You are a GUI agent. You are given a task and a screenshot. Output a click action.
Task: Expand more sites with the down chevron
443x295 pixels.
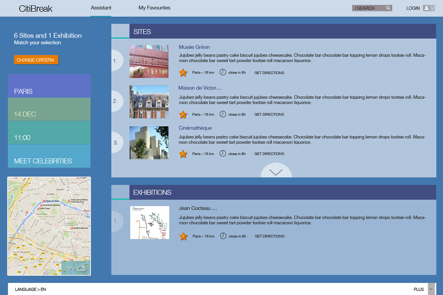276,171
